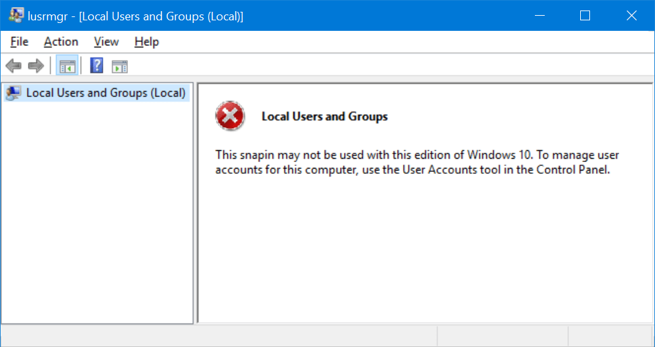Click the red error X icon

(230, 115)
